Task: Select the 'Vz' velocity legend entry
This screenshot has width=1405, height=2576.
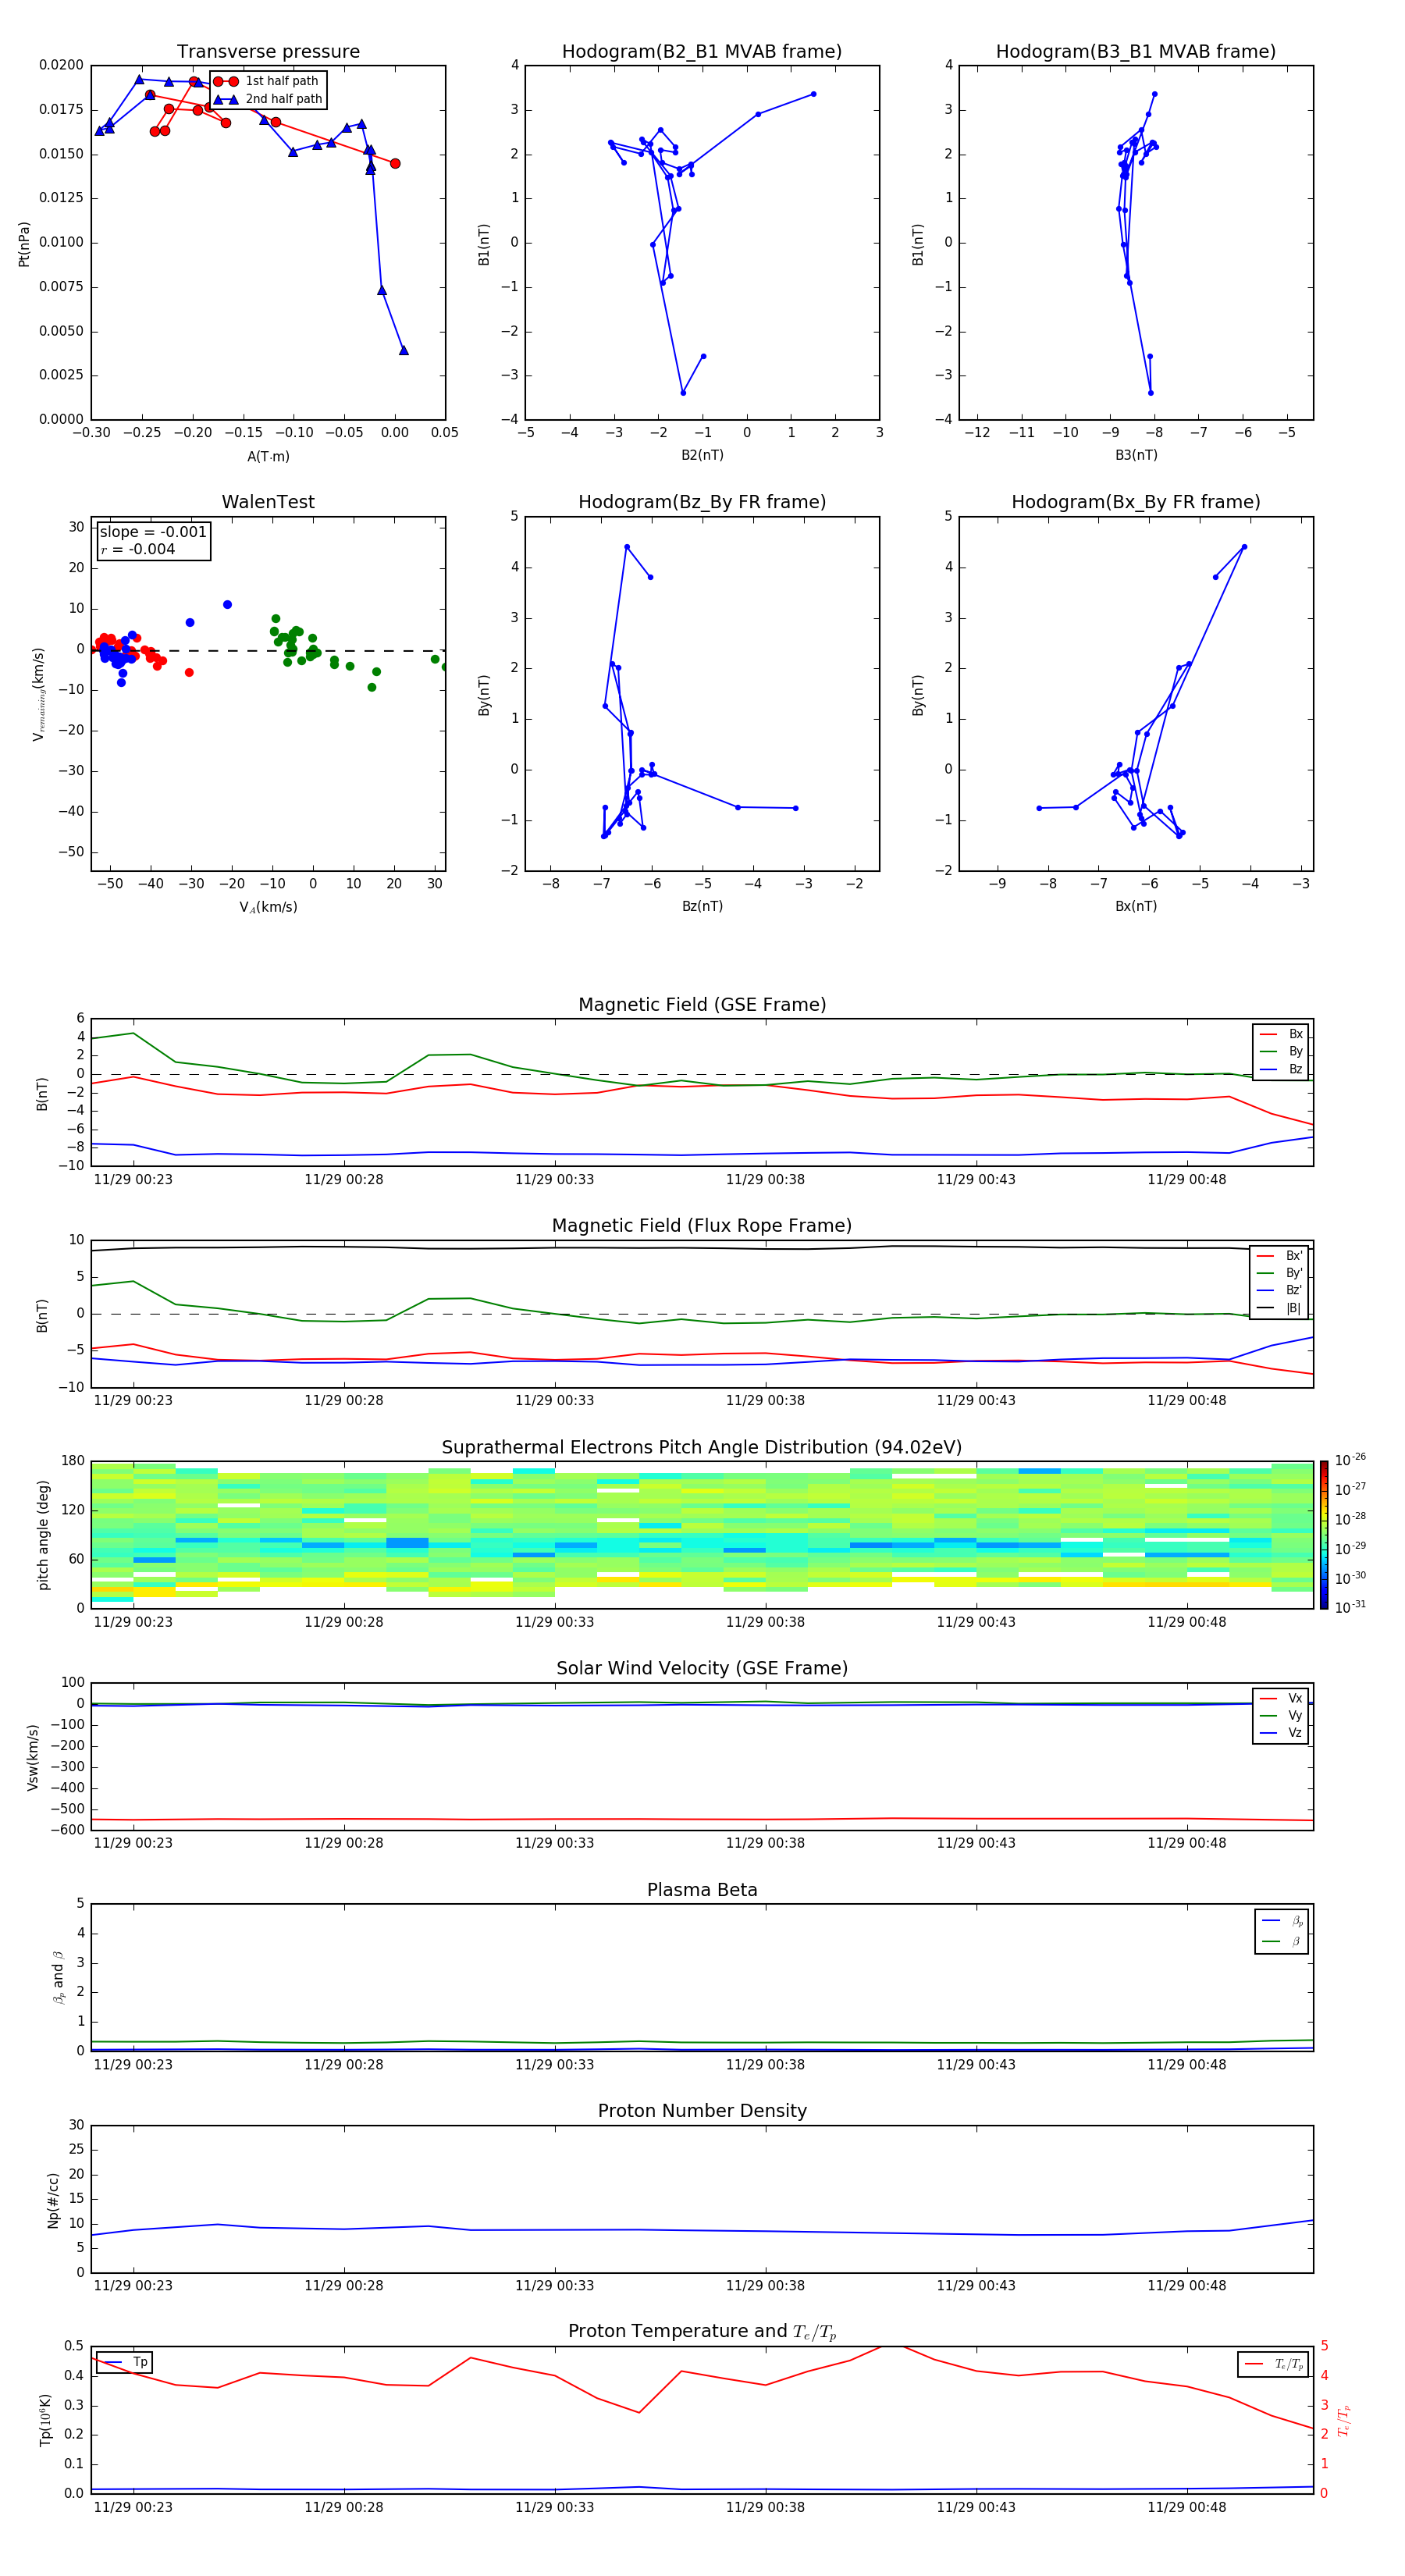Action: coord(1281,1733)
